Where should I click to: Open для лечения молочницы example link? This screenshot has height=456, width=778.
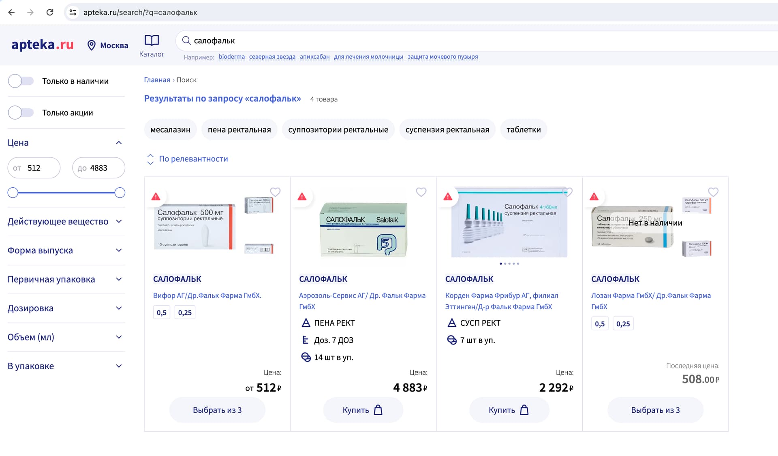[x=368, y=57]
